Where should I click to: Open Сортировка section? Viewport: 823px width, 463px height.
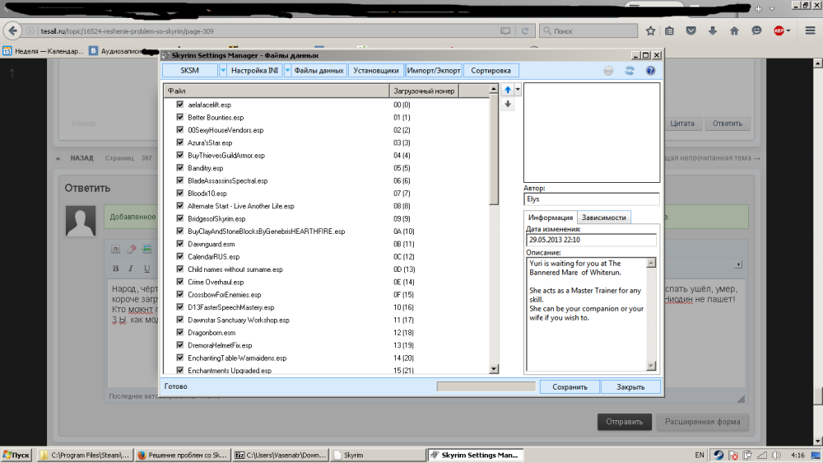point(491,70)
